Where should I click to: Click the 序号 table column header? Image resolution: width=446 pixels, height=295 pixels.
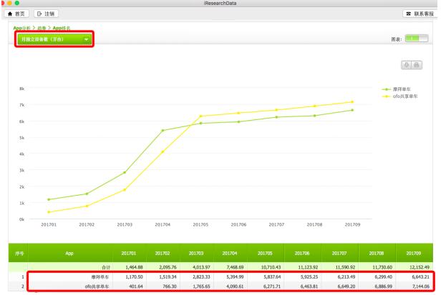click(19, 254)
